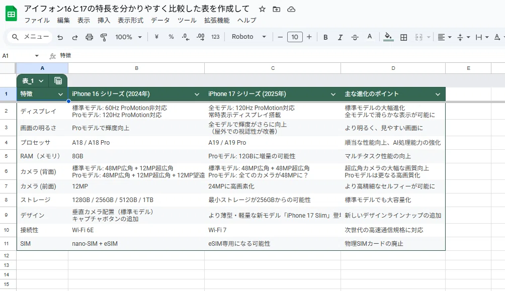Open the ファイル menu

tap(37, 20)
